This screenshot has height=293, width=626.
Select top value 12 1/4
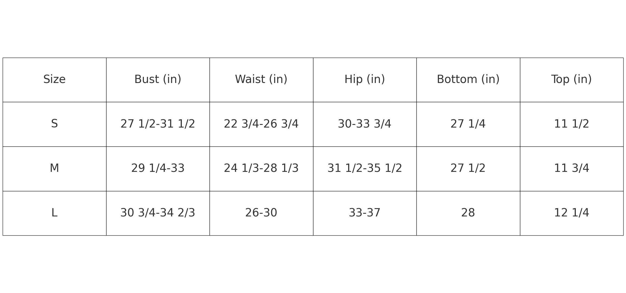[572, 213]
